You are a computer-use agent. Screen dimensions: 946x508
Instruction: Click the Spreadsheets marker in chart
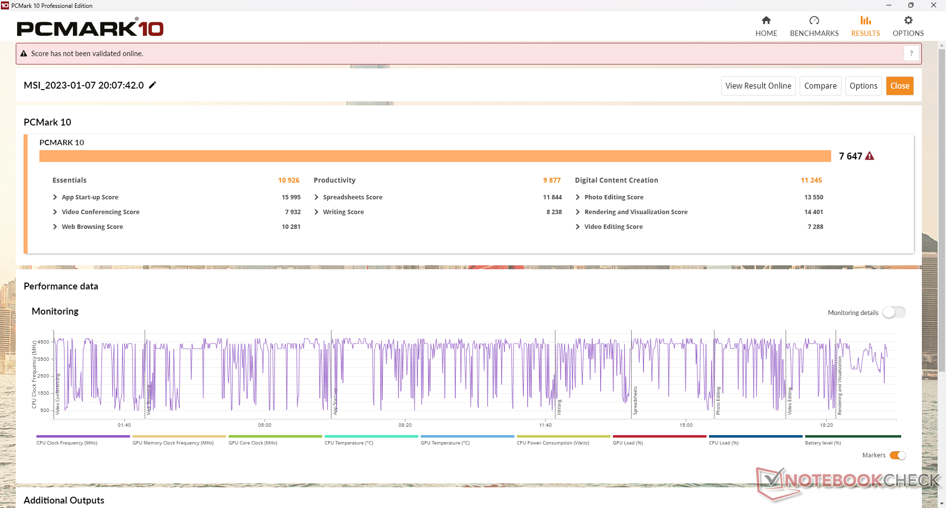tap(635, 400)
